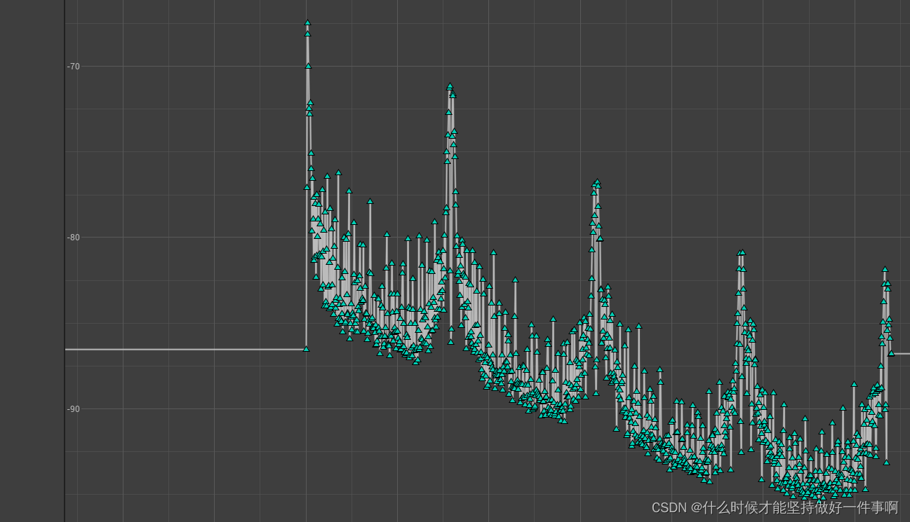Click the "-70" value axis label
Screen dimensions: 910x522
coord(74,67)
